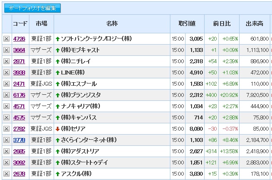Remove LINE(株) with the X icon
The height and width of the screenshot is (180, 272).
pyautogui.click(x=6, y=73)
